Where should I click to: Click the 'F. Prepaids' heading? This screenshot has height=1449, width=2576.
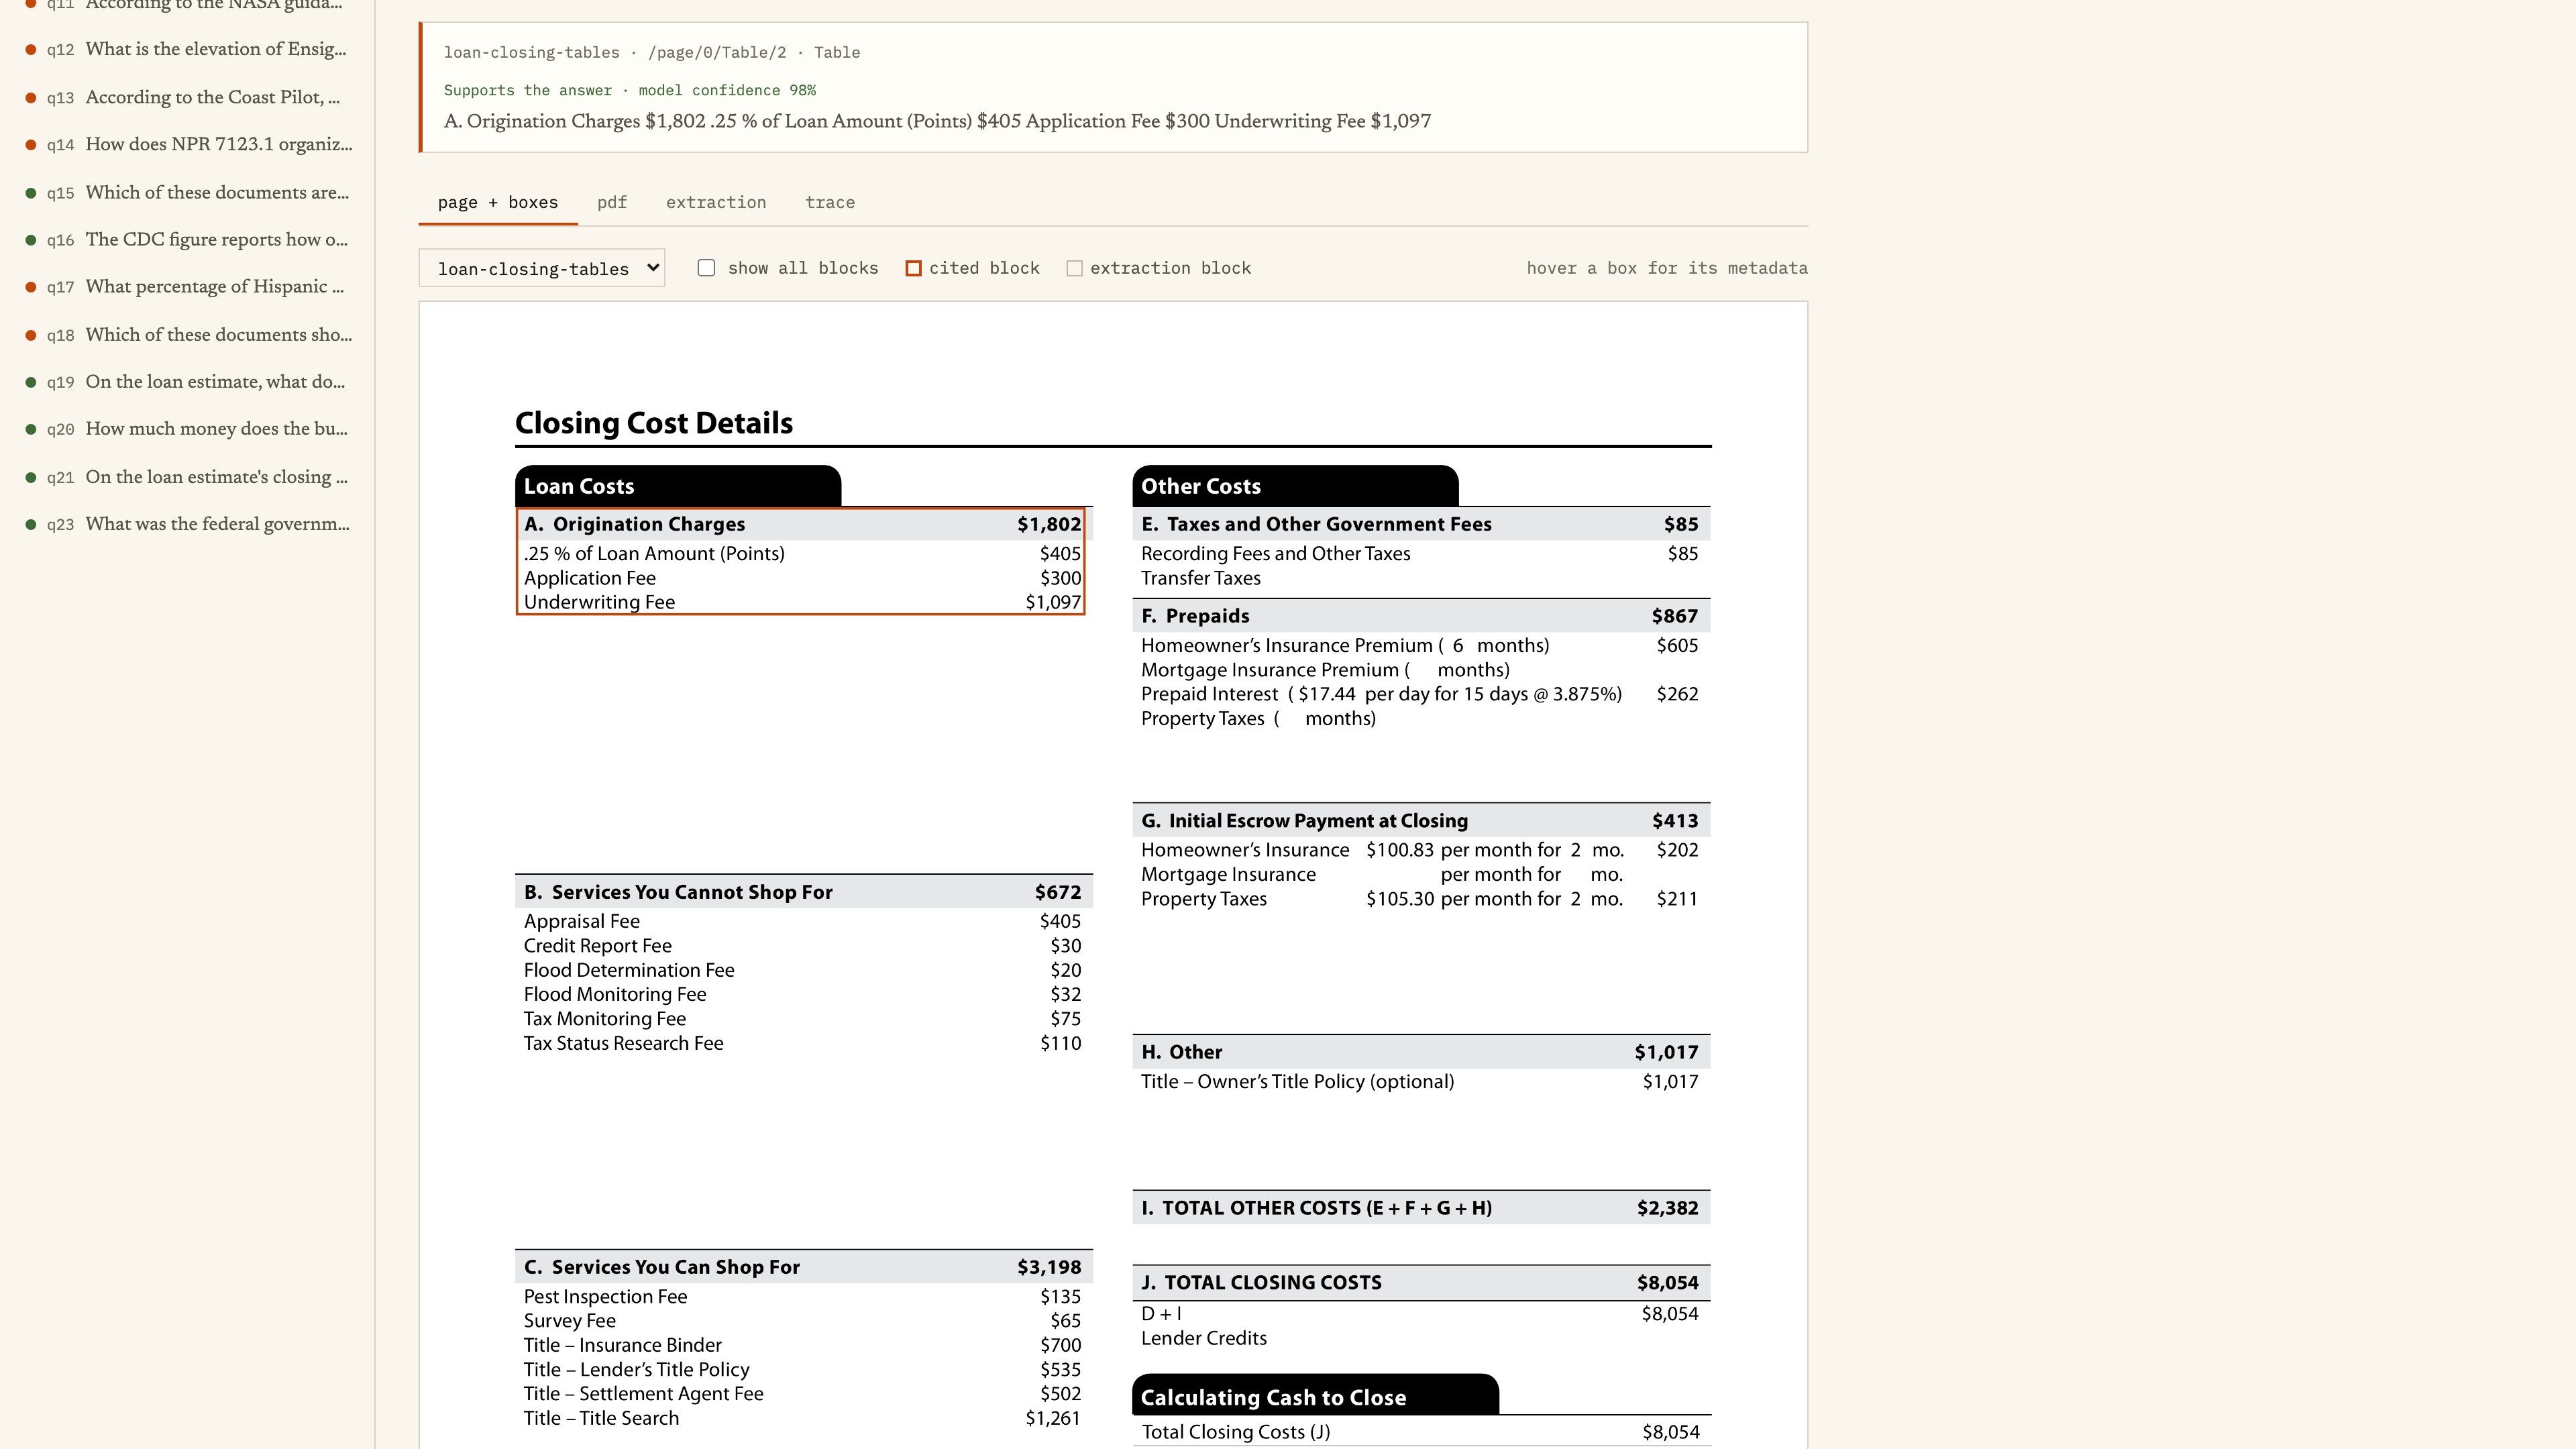(1195, 616)
